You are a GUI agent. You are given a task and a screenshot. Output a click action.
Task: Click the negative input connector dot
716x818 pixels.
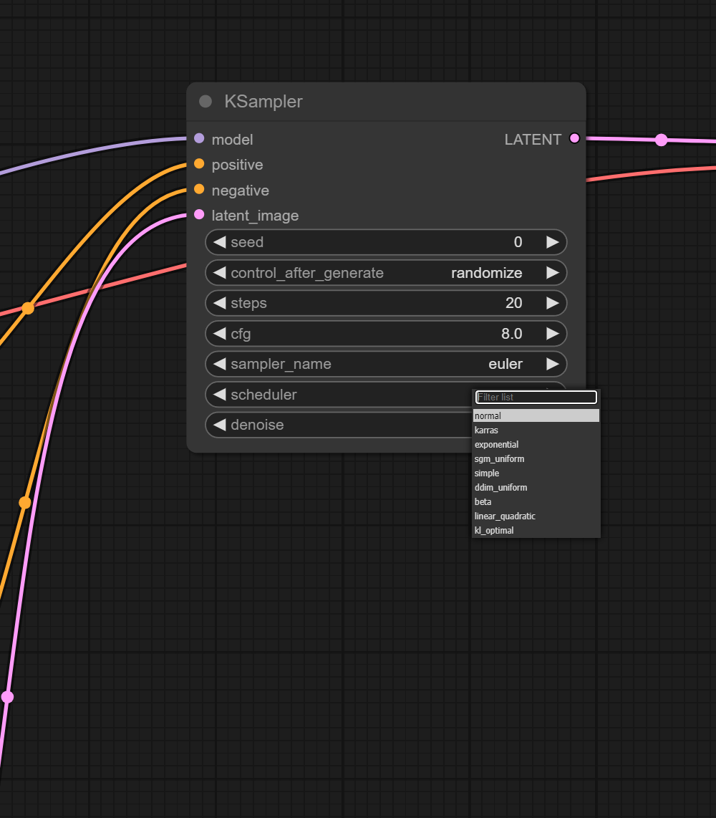pos(199,190)
